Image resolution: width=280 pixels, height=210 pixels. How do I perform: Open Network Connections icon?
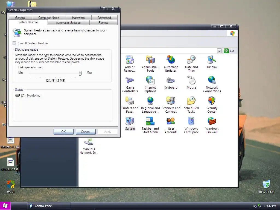tap(212, 84)
